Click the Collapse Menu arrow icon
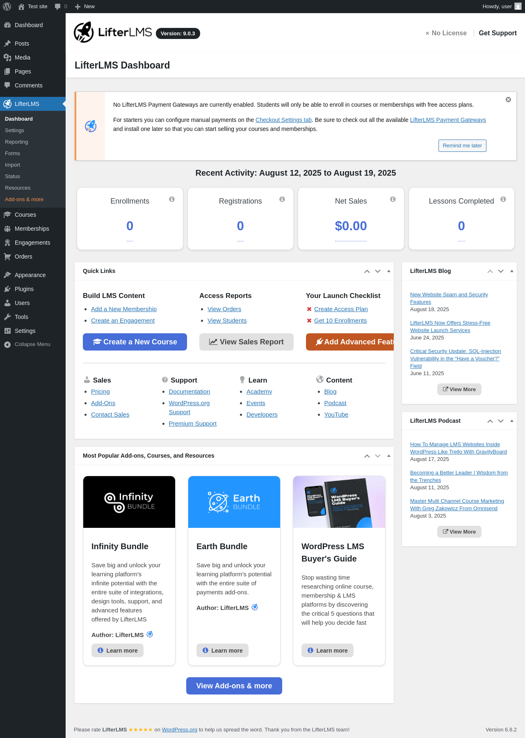This screenshot has height=738, width=525. pyautogui.click(x=7, y=344)
